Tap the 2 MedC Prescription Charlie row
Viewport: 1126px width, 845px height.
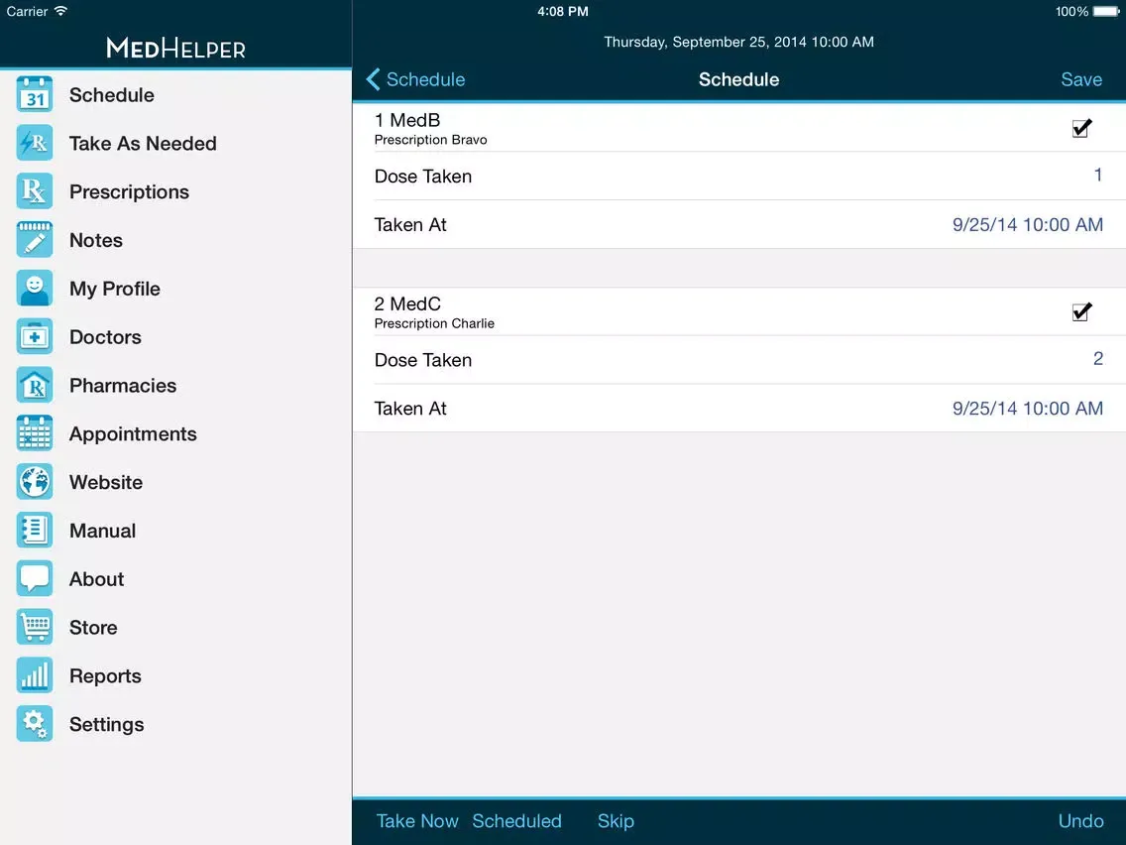click(x=739, y=311)
